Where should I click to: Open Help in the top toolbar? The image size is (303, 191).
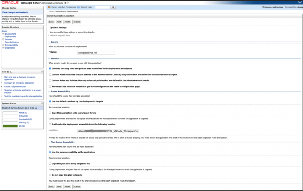pyautogui.click(x=90, y=7)
